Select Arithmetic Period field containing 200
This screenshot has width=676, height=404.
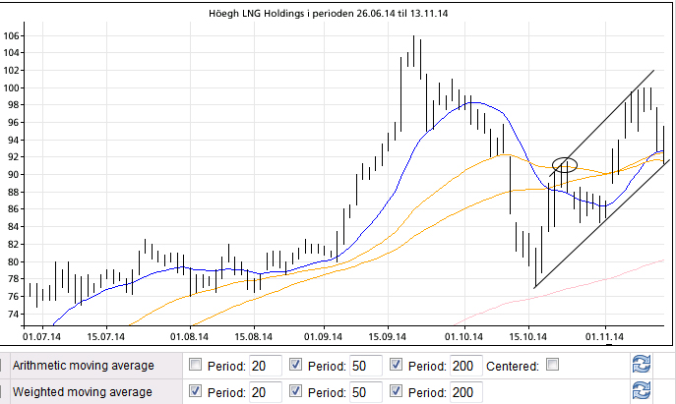click(467, 366)
